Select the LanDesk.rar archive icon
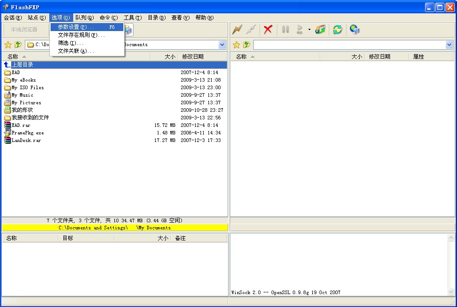 (7, 141)
